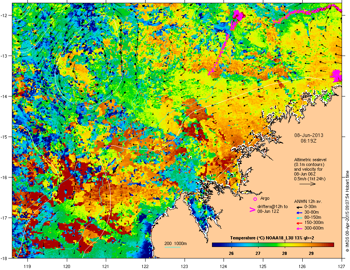This screenshot has height=270, width=350.
Task: Click the color bar tick label 27
Action: pos(258,253)
